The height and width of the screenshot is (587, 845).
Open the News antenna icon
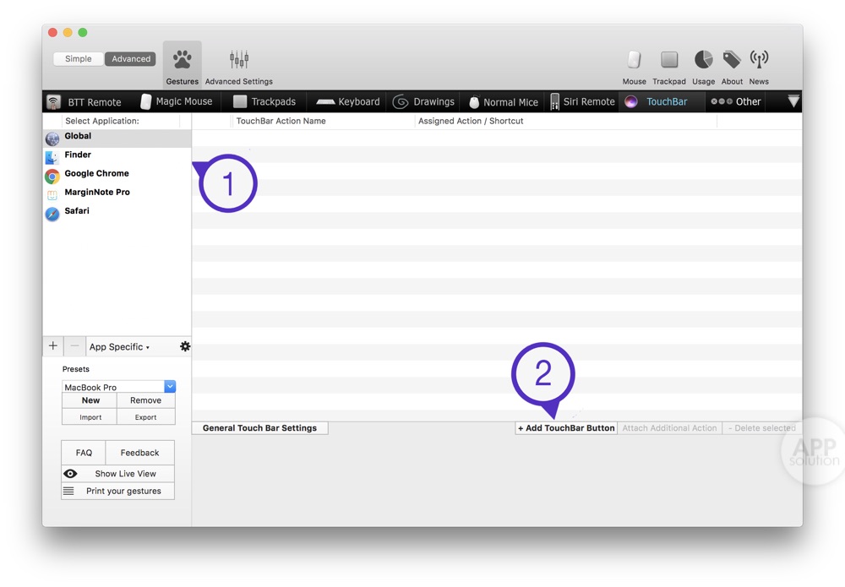click(x=759, y=60)
